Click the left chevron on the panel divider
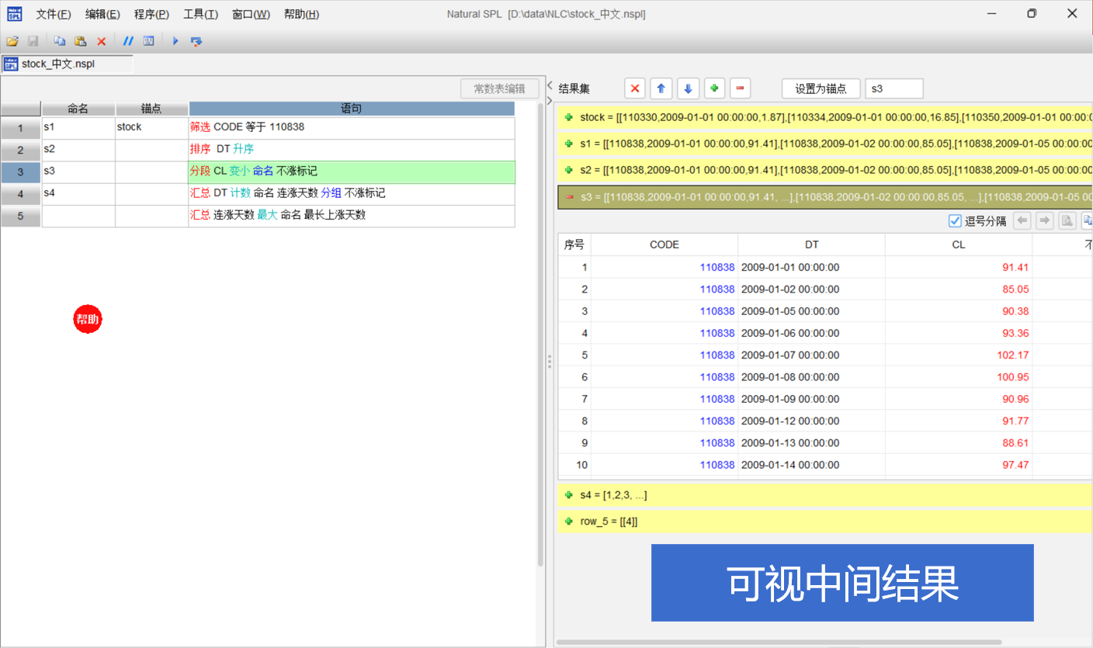This screenshot has width=1093, height=648. [549, 85]
